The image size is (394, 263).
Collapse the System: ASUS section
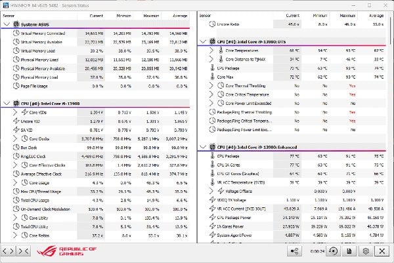[7, 24]
